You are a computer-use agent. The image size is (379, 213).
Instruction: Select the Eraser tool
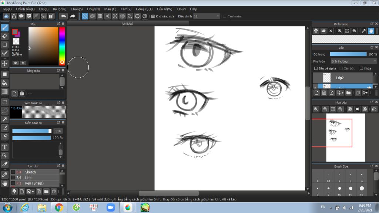(x=4, y=36)
